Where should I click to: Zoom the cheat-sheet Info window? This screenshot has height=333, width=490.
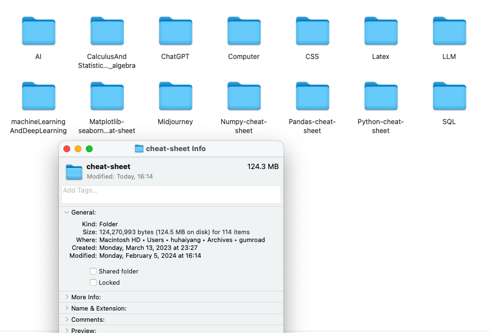pos(89,149)
